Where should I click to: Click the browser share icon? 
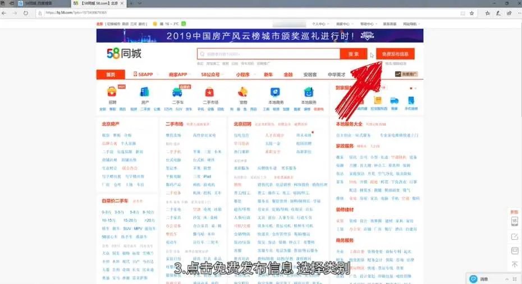tap(509, 13)
